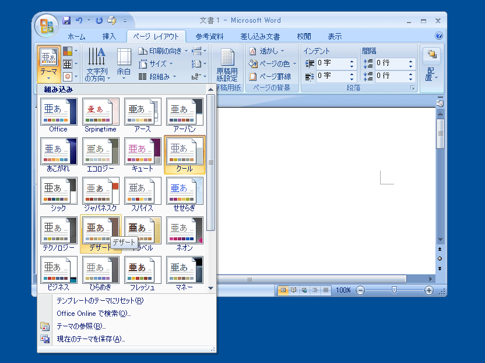Screen dimensions: 485x363
Task: Open quick access toolbar customize arrow
Action: click(x=125, y=21)
